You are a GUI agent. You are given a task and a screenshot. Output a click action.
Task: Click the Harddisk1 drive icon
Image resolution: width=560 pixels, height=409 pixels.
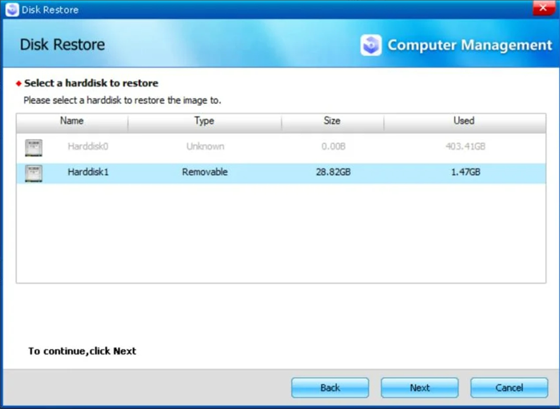(x=34, y=173)
